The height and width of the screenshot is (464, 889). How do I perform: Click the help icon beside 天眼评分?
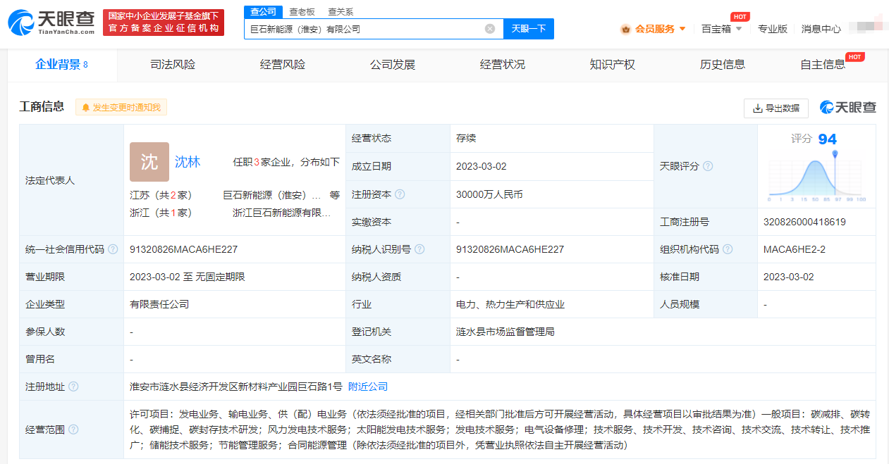pyautogui.click(x=708, y=166)
